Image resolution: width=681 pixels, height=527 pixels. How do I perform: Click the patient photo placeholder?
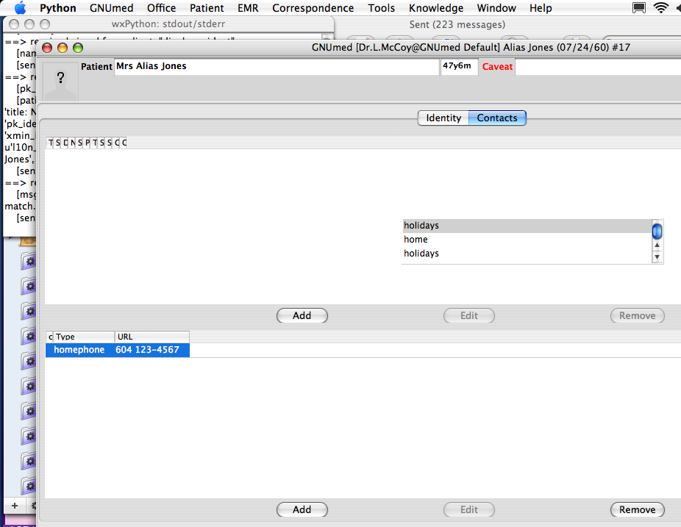click(x=60, y=81)
